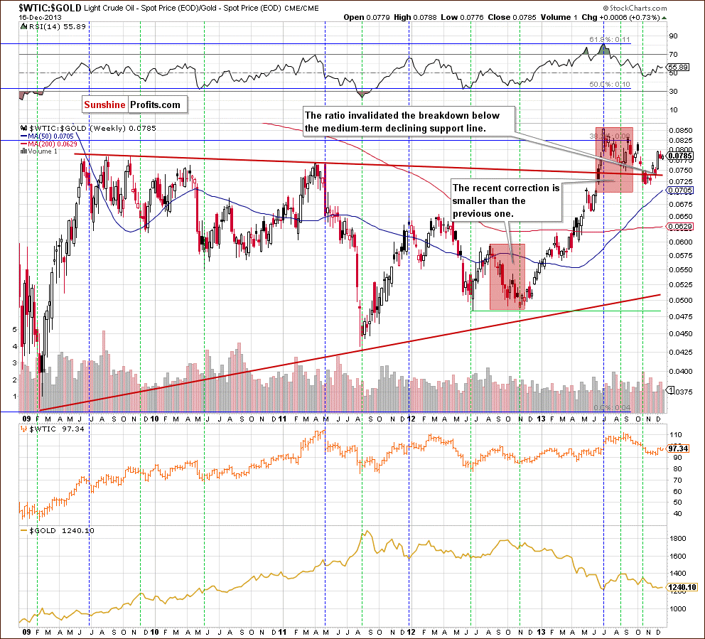Click the 1800 gold axis label
The image size is (705, 639).
click(678, 539)
